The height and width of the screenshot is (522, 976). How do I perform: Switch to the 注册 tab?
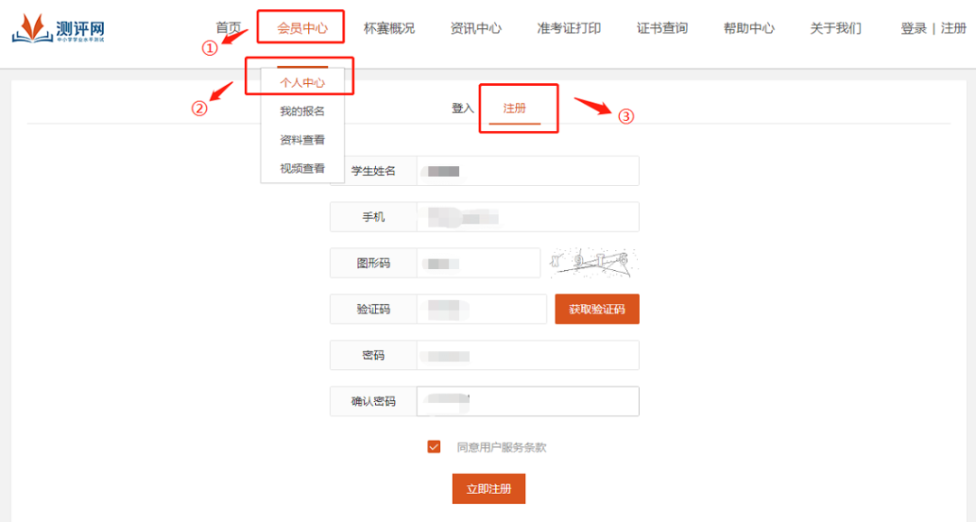coord(515,108)
